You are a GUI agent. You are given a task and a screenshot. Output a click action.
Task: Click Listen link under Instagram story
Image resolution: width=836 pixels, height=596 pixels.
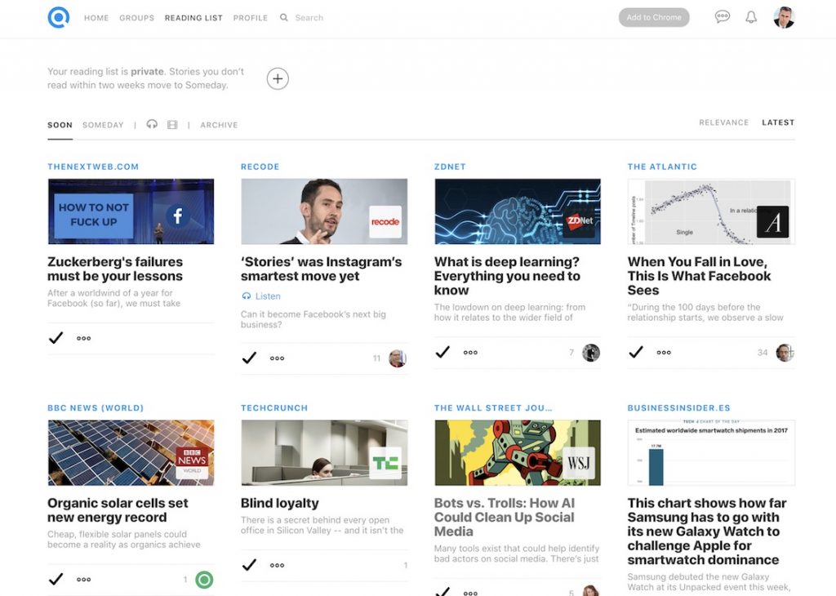[x=267, y=296]
